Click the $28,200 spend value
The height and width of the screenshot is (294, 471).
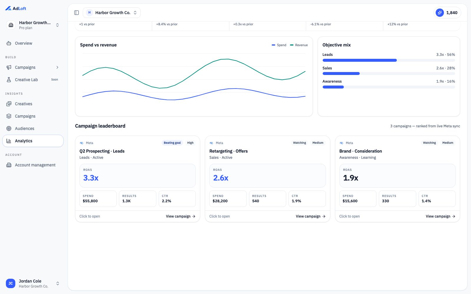point(220,201)
